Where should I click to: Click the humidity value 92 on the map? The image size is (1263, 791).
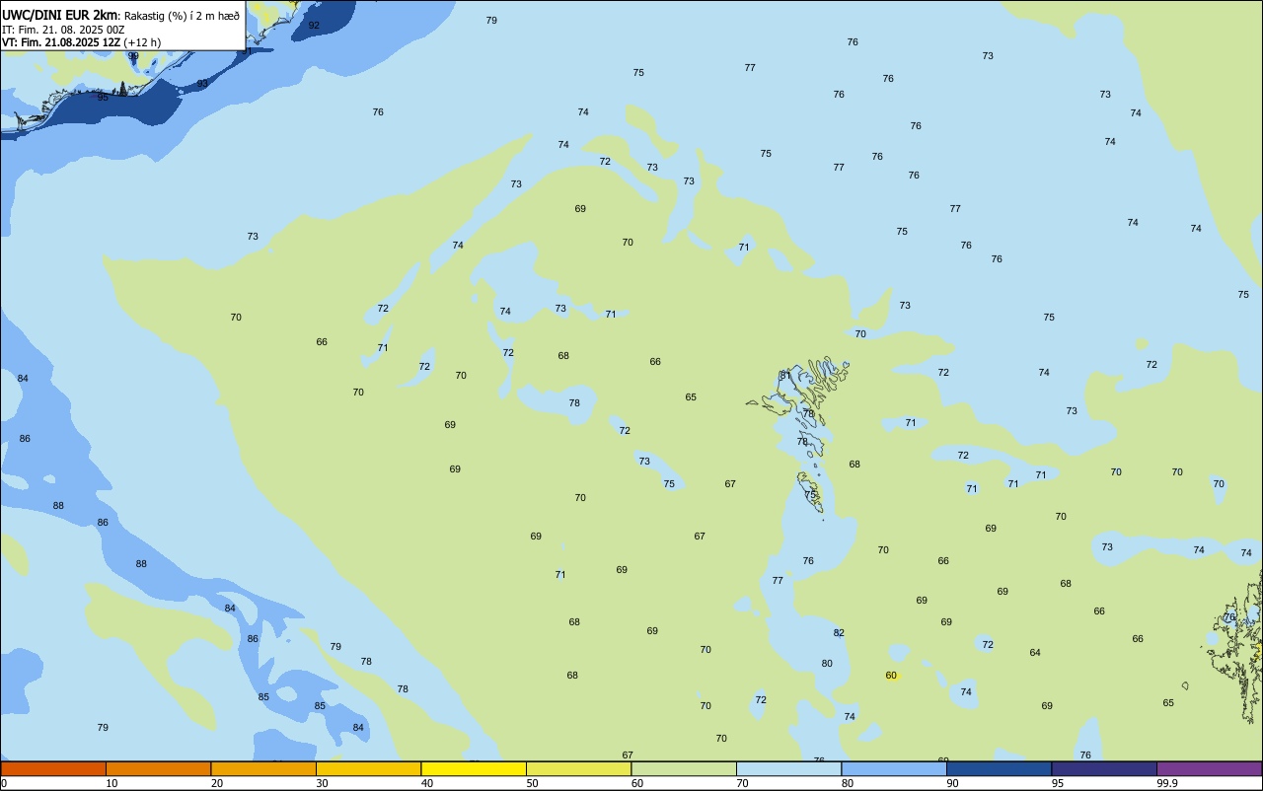(x=314, y=26)
